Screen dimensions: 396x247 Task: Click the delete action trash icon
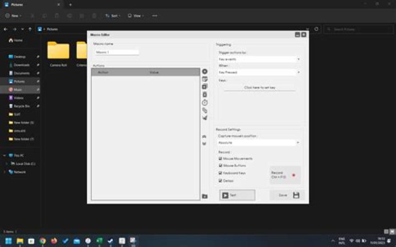click(205, 94)
